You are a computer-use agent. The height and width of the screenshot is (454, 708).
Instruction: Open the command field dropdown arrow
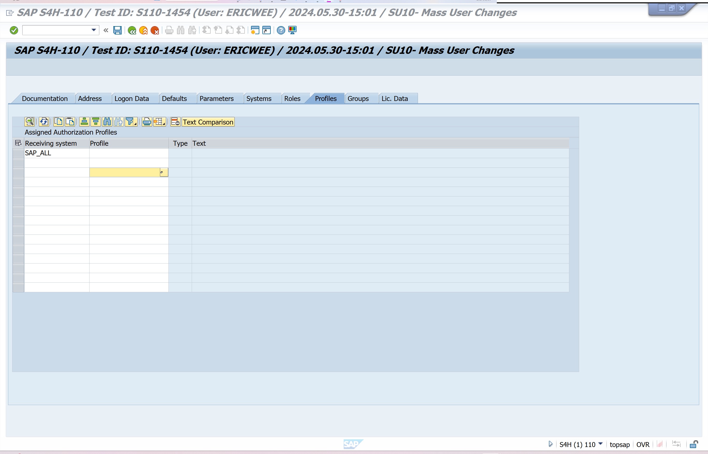click(94, 30)
